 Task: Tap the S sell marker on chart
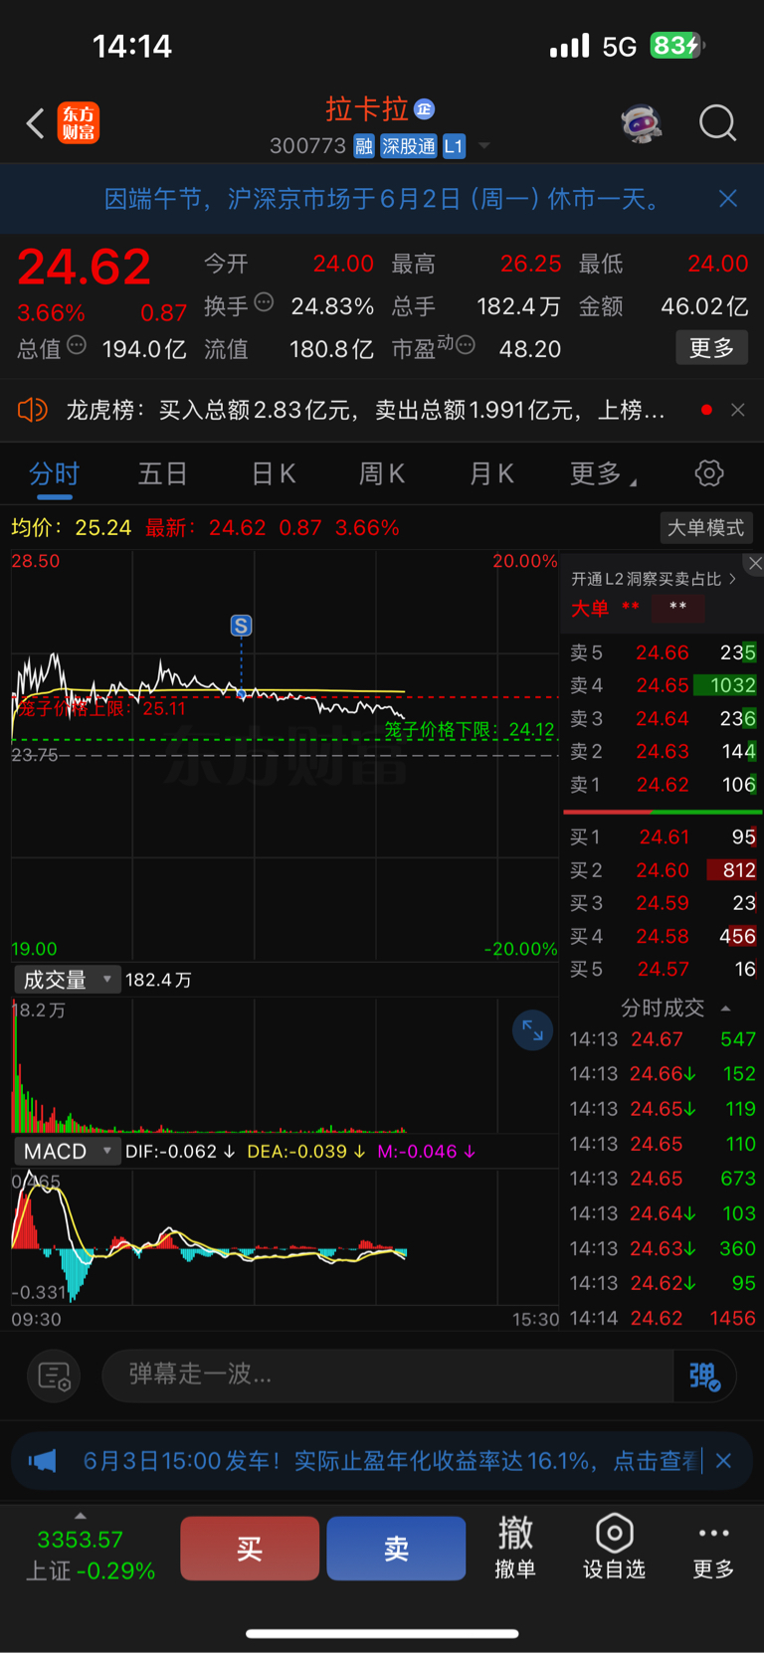pyautogui.click(x=241, y=626)
